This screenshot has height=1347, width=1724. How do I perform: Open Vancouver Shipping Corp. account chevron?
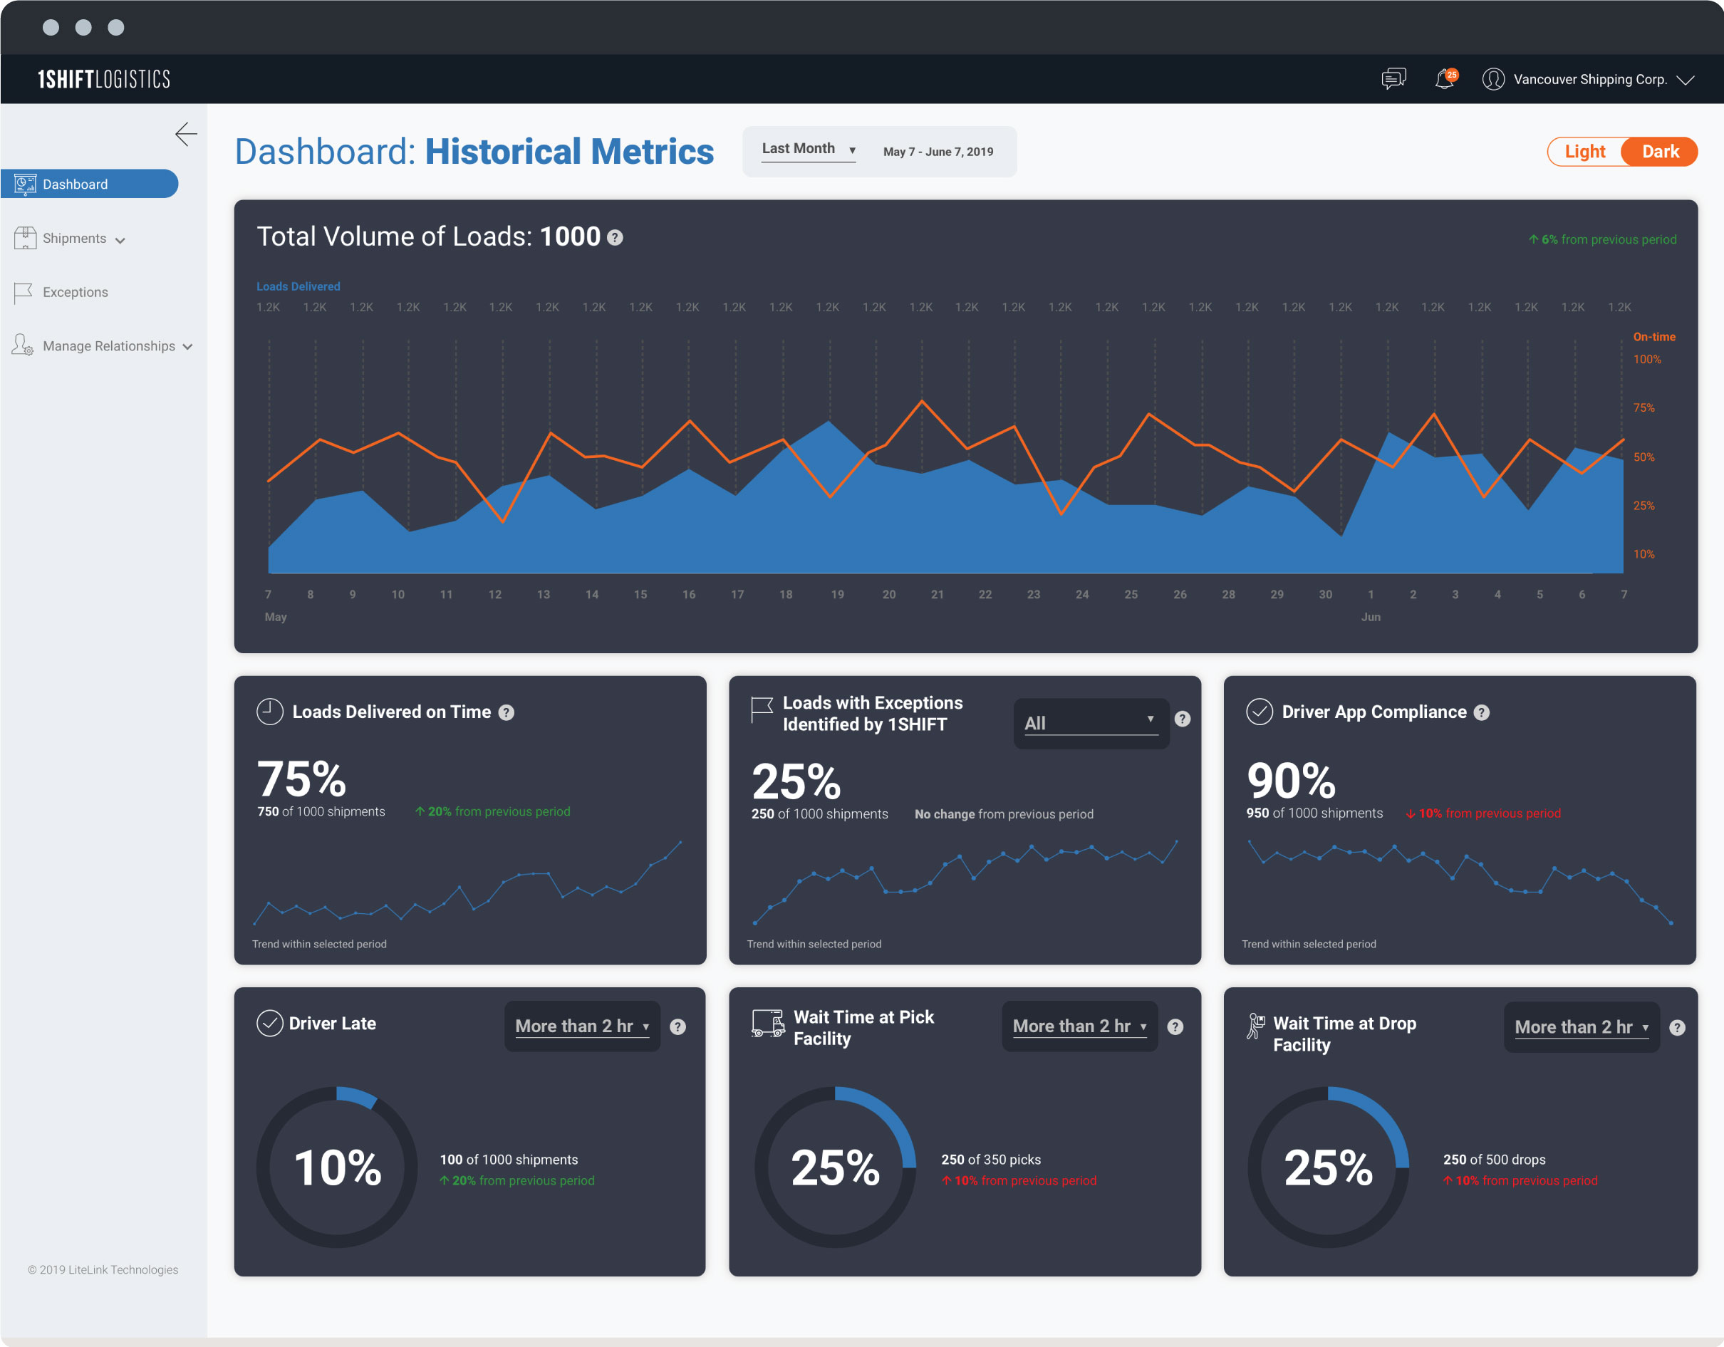pyautogui.click(x=1686, y=80)
